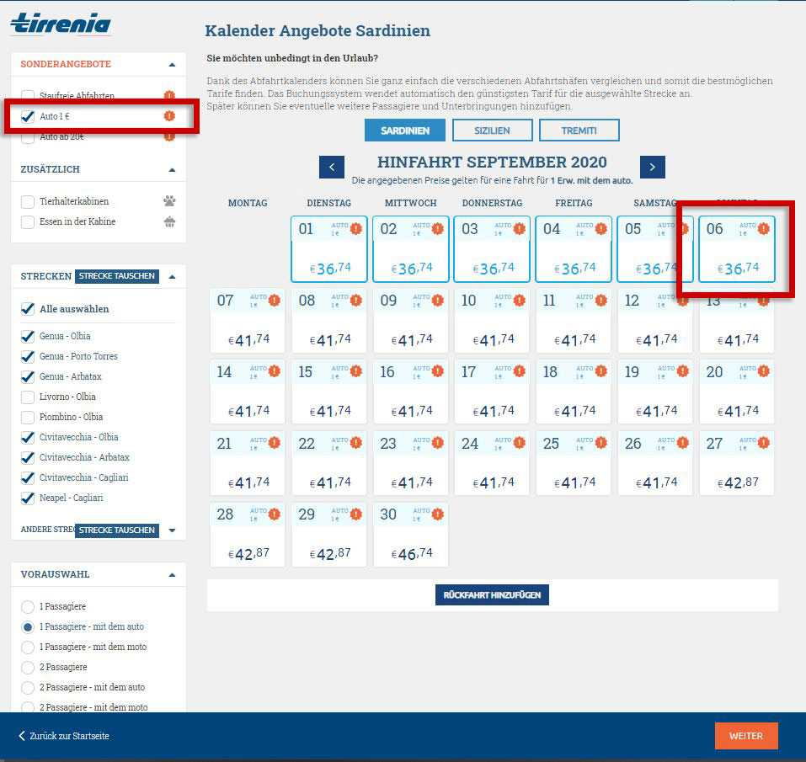Click offer badge on September 03 cell
The image size is (806, 762).
pos(519,229)
